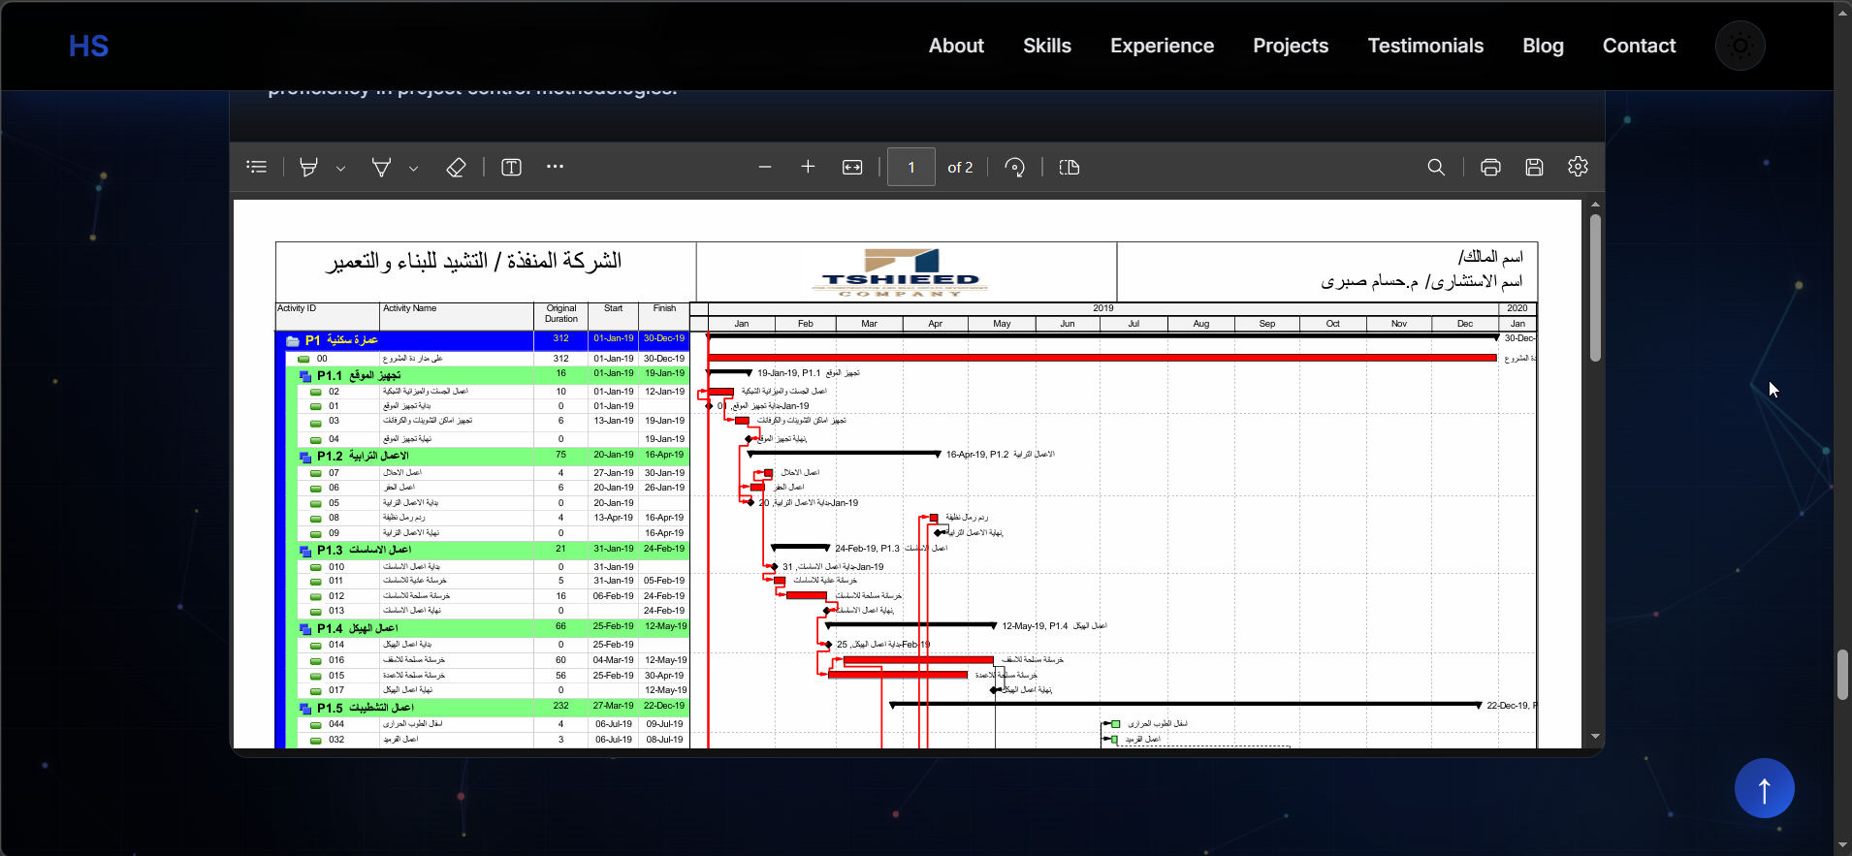Click the page number input field
Image resolution: width=1852 pixels, height=856 pixels.
(x=911, y=167)
